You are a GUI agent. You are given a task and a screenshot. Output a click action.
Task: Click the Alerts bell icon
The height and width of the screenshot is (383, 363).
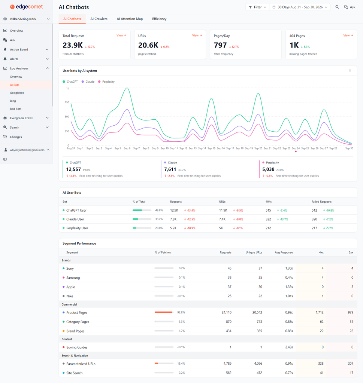click(x=5, y=59)
